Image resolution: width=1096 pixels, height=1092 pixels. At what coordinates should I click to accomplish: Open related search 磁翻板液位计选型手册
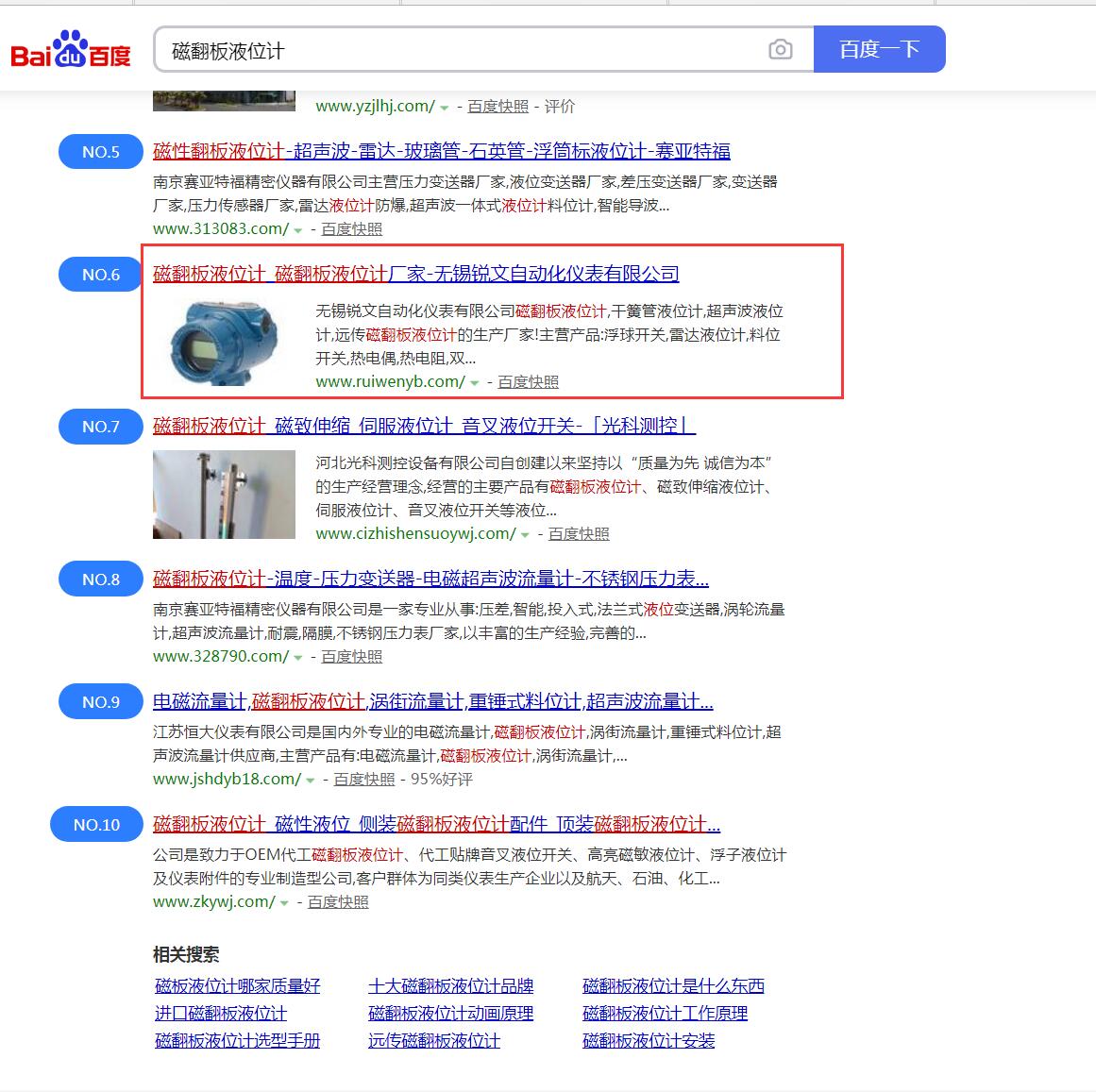pyautogui.click(x=238, y=1041)
